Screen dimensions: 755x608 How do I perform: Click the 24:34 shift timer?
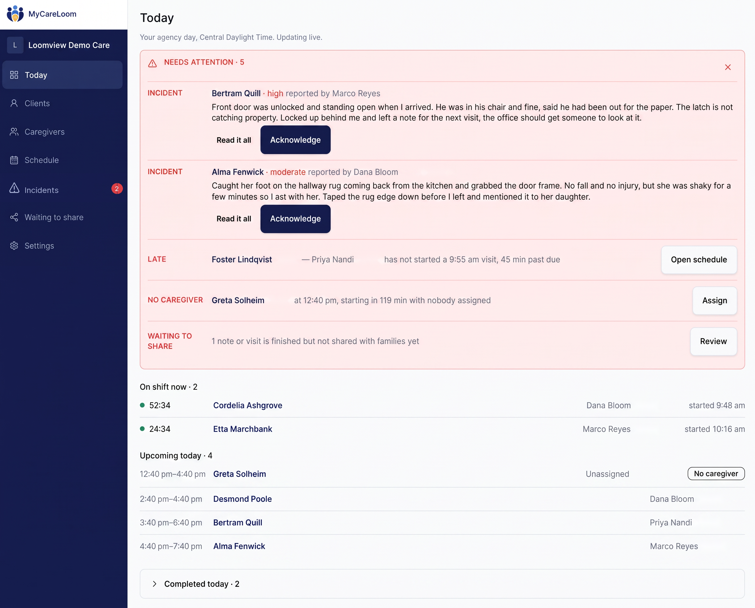pos(160,429)
